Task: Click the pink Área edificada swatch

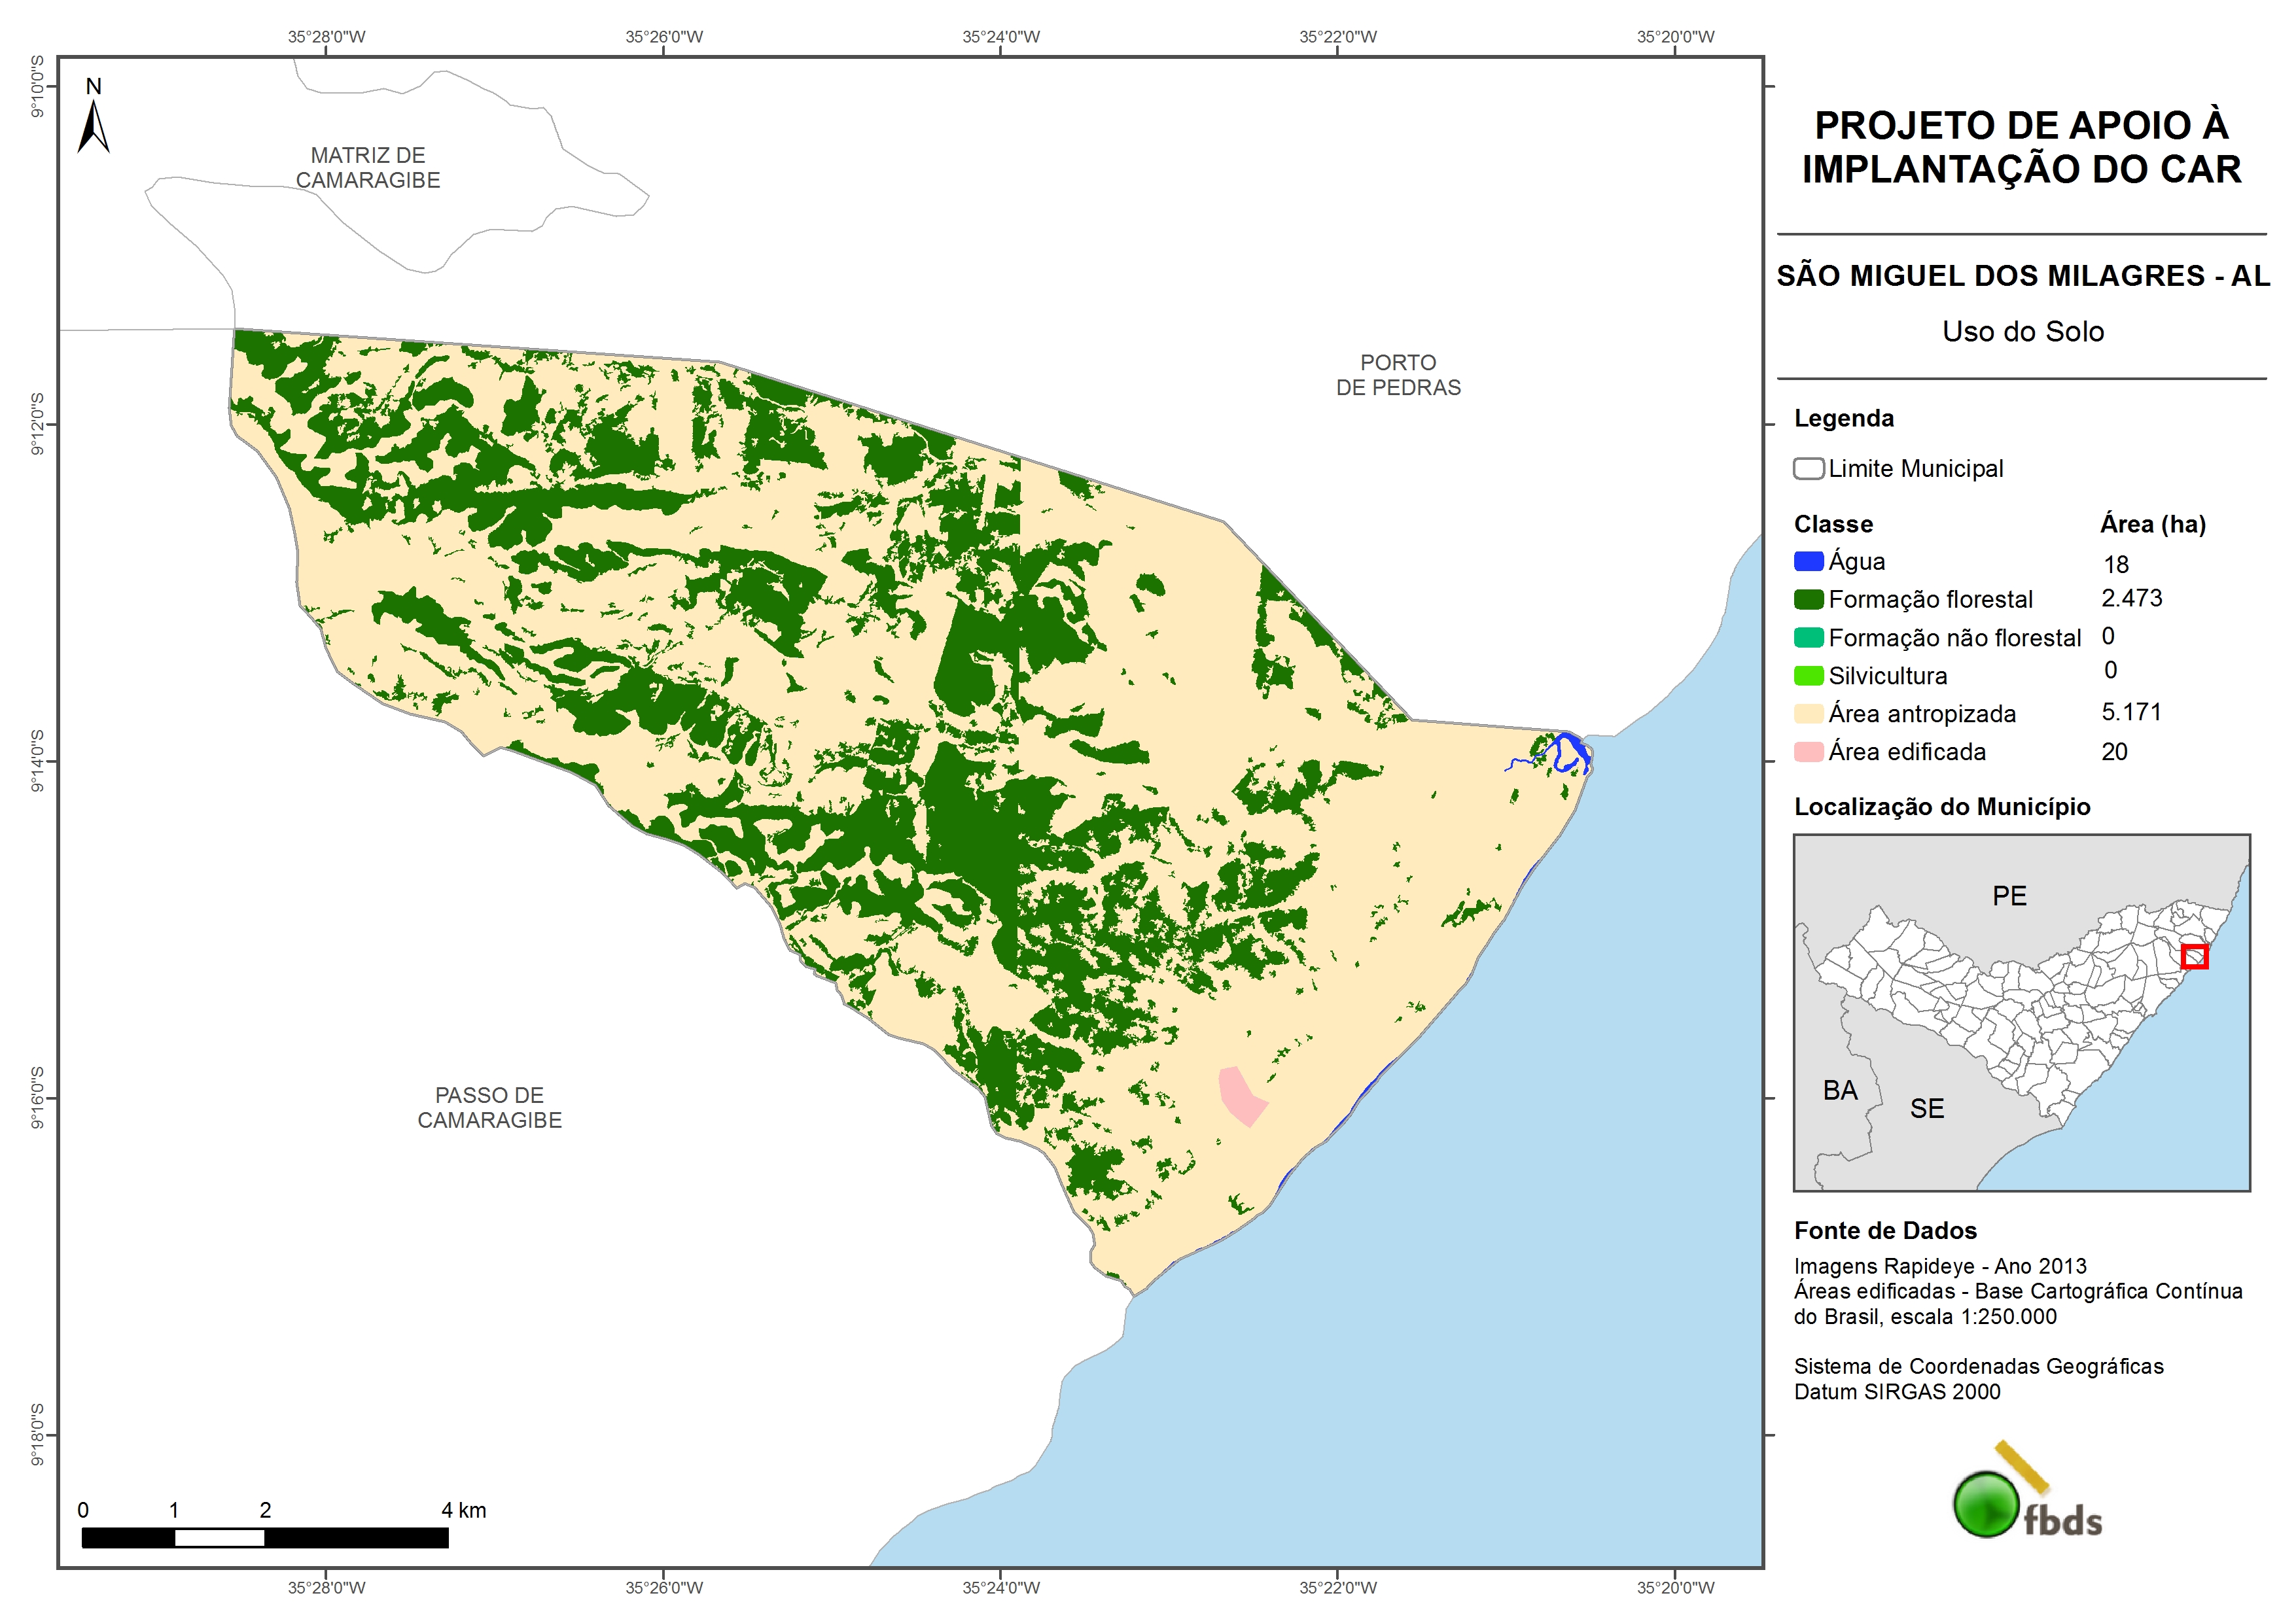Action: (x=1808, y=752)
